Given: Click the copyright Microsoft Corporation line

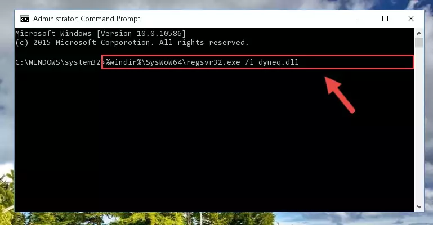Looking at the screenshot, I should pos(132,43).
